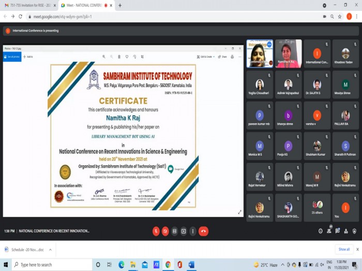Open the 25 others participant tile
362x271 pixels.
[317, 208]
